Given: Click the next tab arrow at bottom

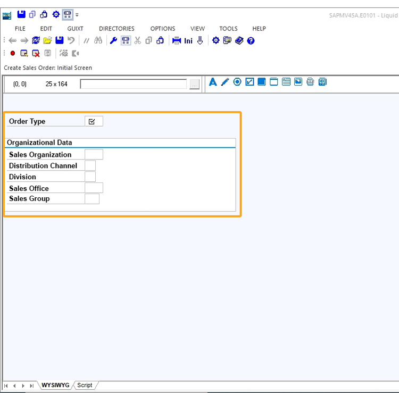Looking at the screenshot, I should pyautogui.click(x=23, y=386).
